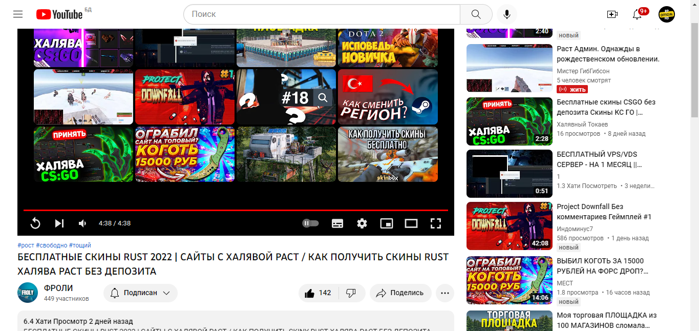
Task: Toggle autoplay switch in player
Action: click(310, 223)
